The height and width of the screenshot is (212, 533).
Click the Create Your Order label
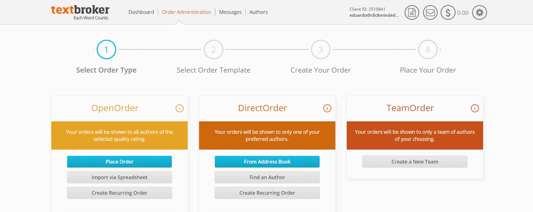click(x=320, y=70)
